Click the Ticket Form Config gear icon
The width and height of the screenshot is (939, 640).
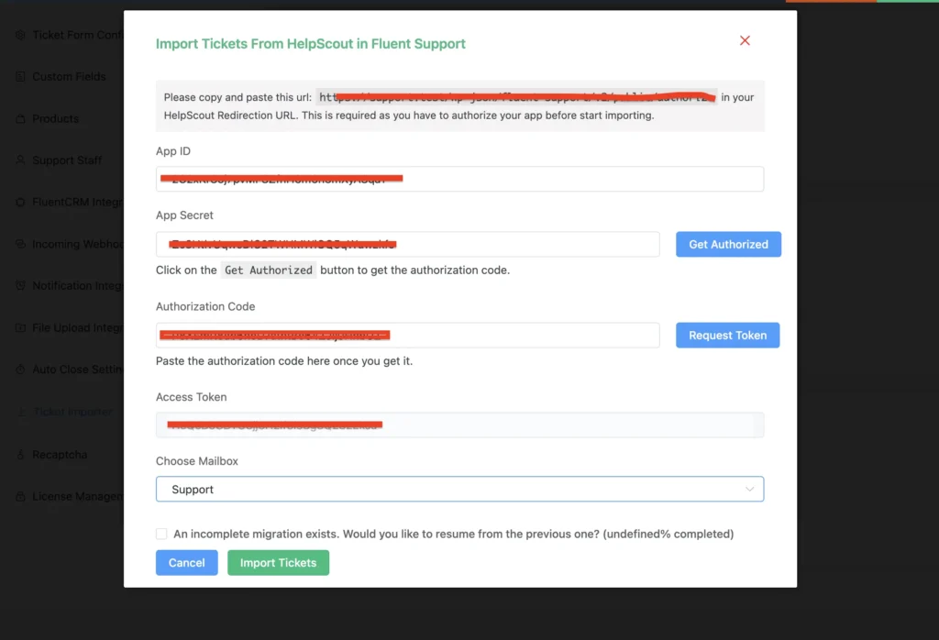20,35
